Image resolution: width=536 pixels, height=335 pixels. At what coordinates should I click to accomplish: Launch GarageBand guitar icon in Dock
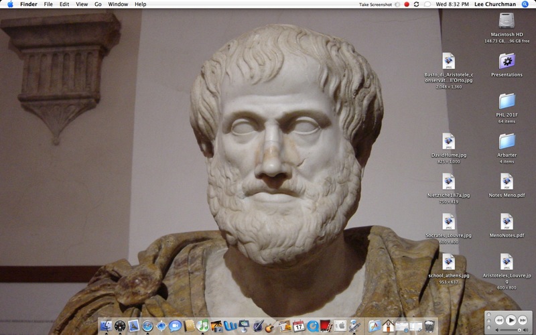click(270, 326)
